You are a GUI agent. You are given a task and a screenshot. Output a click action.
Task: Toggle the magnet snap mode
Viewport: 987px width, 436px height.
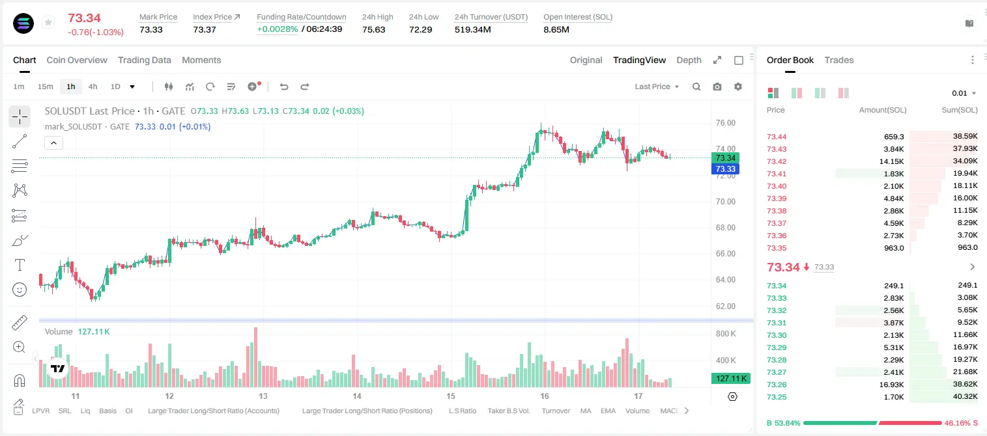[20, 380]
